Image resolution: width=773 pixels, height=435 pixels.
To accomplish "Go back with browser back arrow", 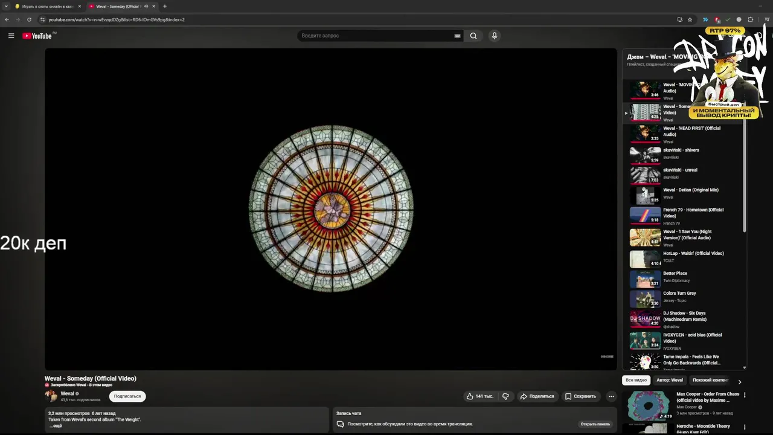I will click(7, 19).
